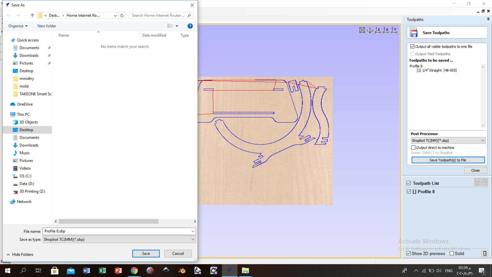
Task: Click the zoom to fit view icon
Action: click(362, 30)
